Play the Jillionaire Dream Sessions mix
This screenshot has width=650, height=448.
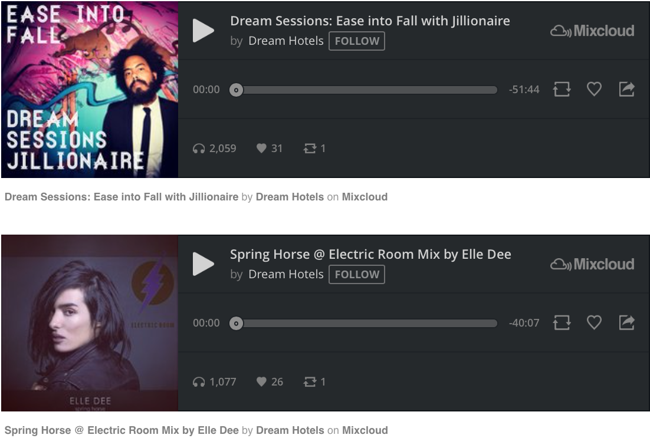(x=203, y=30)
